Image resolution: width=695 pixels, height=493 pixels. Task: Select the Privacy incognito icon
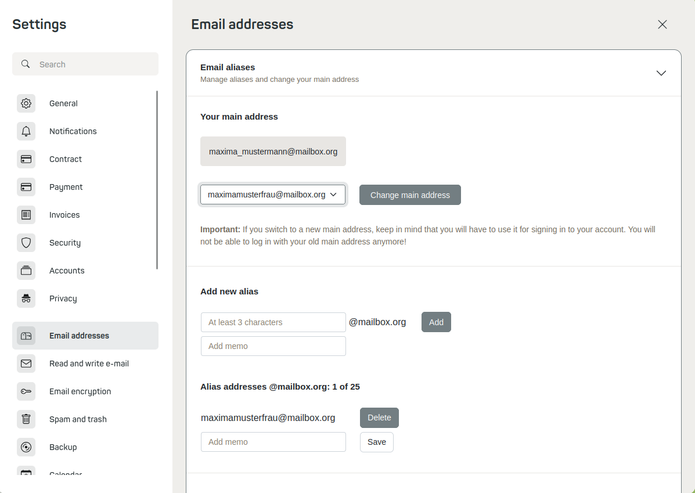pos(26,298)
